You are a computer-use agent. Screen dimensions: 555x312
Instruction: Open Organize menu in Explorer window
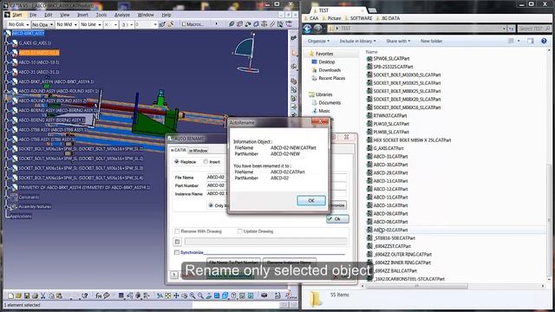point(318,41)
